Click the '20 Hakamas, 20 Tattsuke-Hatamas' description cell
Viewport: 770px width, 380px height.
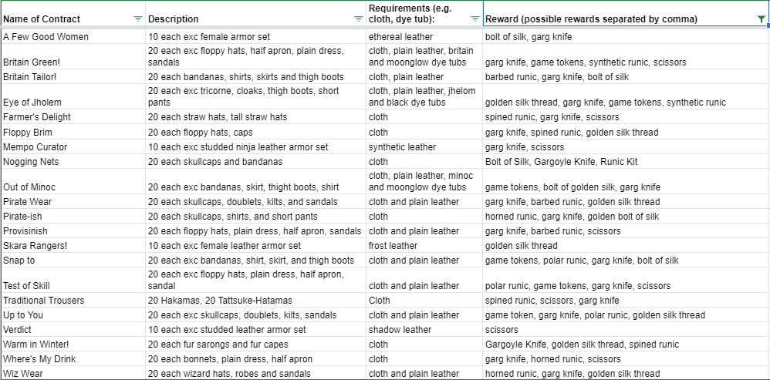[256, 301]
